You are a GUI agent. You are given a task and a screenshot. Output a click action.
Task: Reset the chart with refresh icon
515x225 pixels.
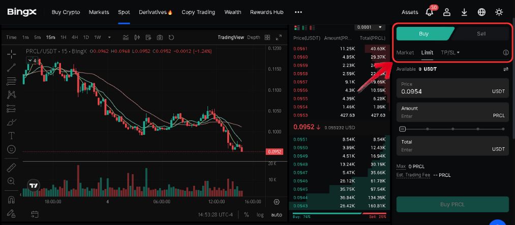(x=171, y=38)
